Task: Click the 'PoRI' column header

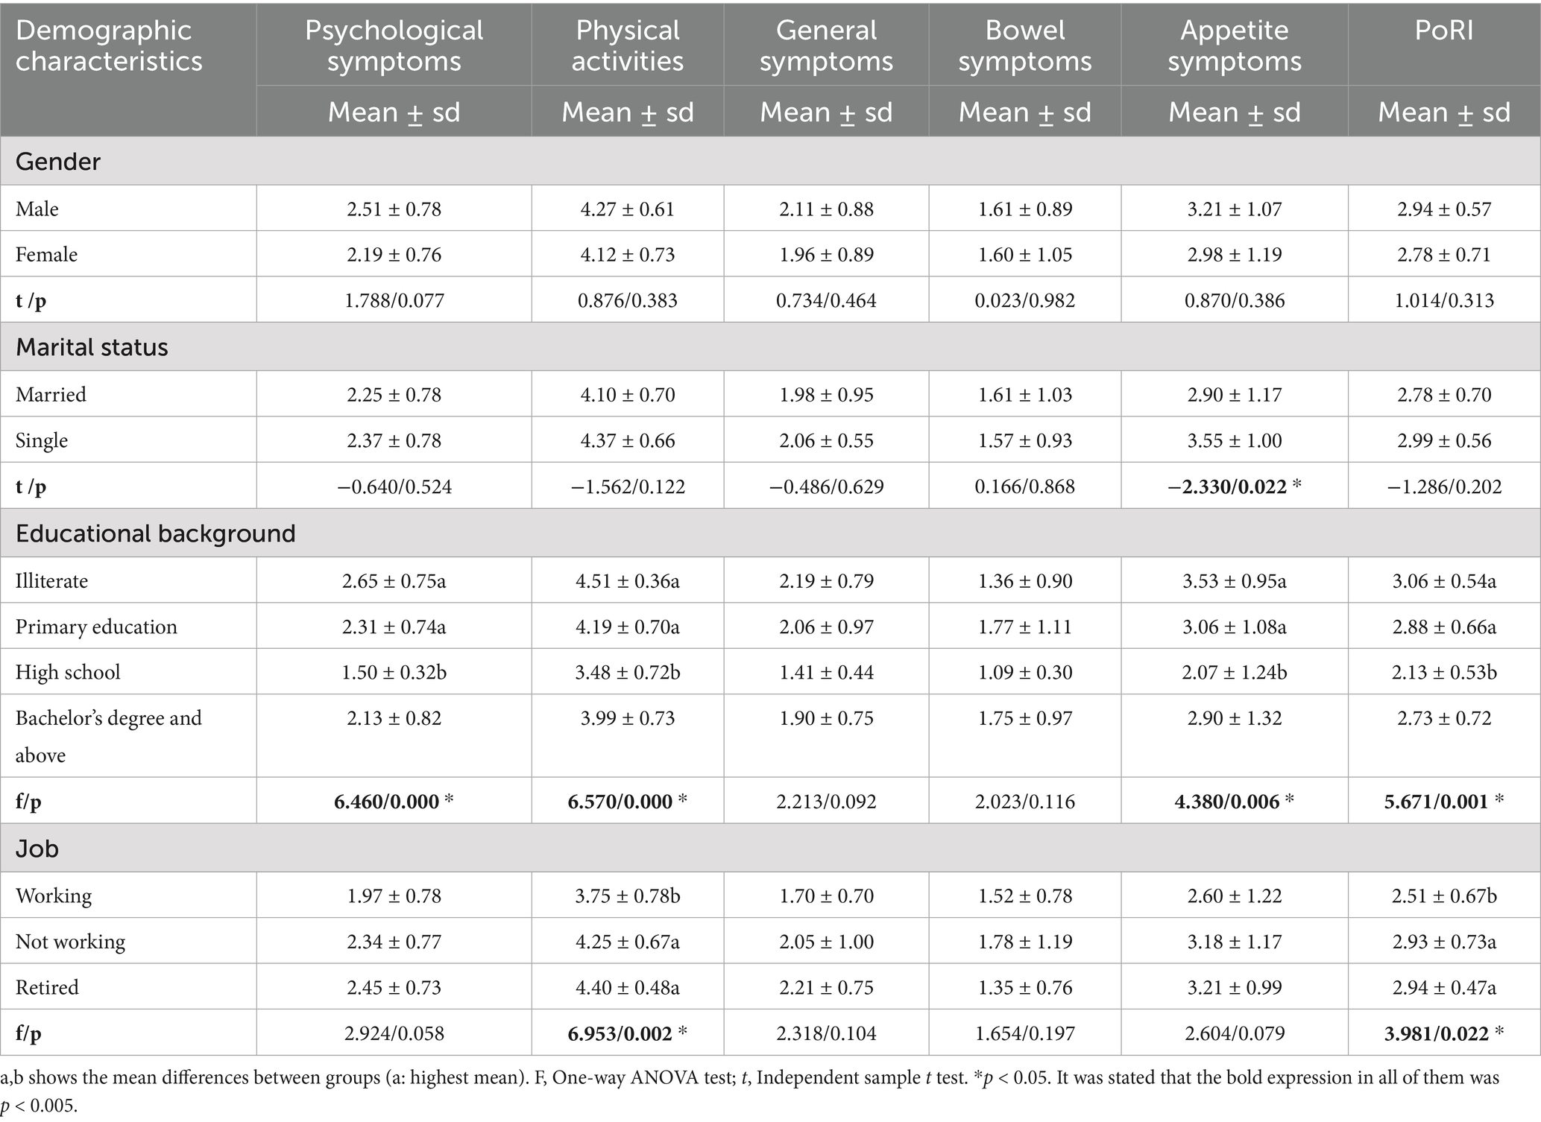Action: (x=1443, y=31)
